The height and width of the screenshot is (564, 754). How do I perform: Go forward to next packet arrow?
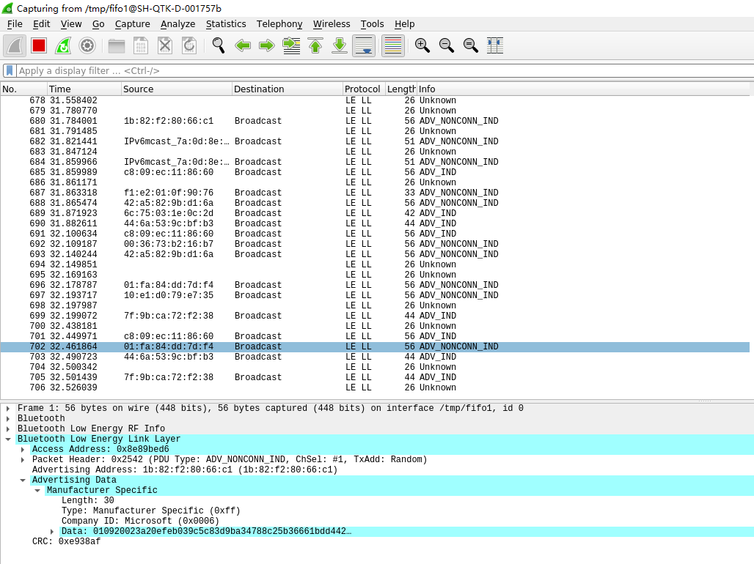(267, 45)
